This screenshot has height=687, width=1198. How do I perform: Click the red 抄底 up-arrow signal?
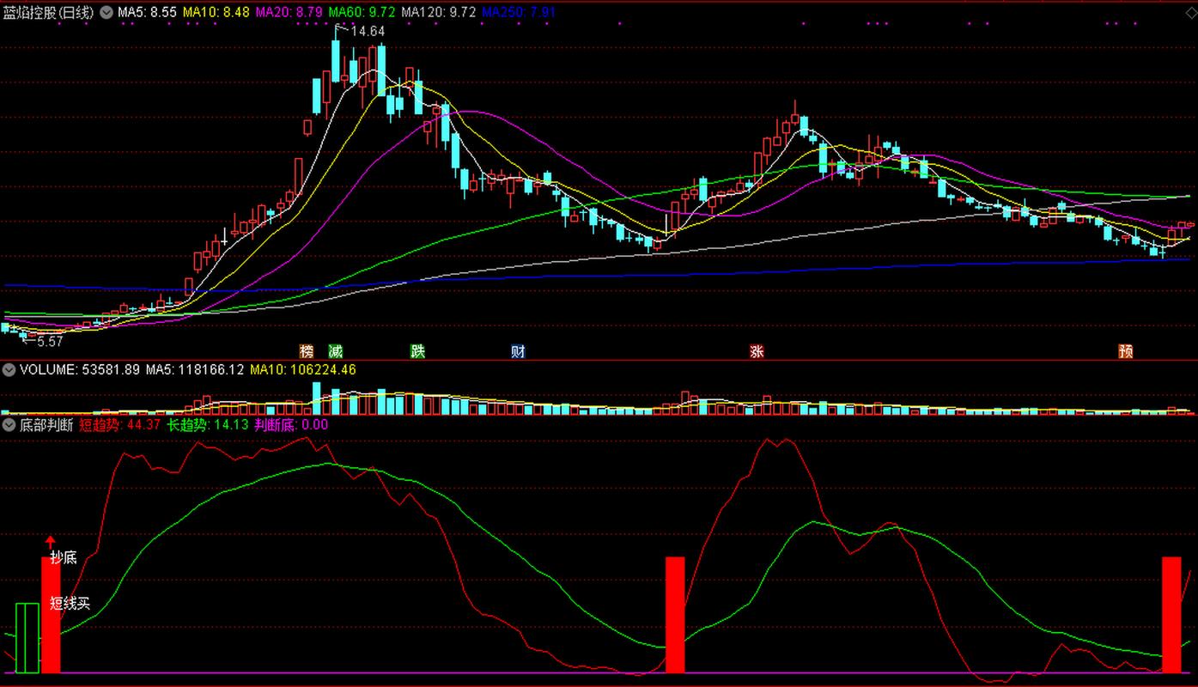50,542
